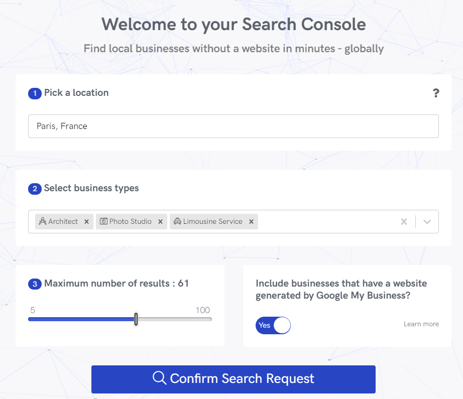Click the slider minimum value label 5

tap(32, 310)
